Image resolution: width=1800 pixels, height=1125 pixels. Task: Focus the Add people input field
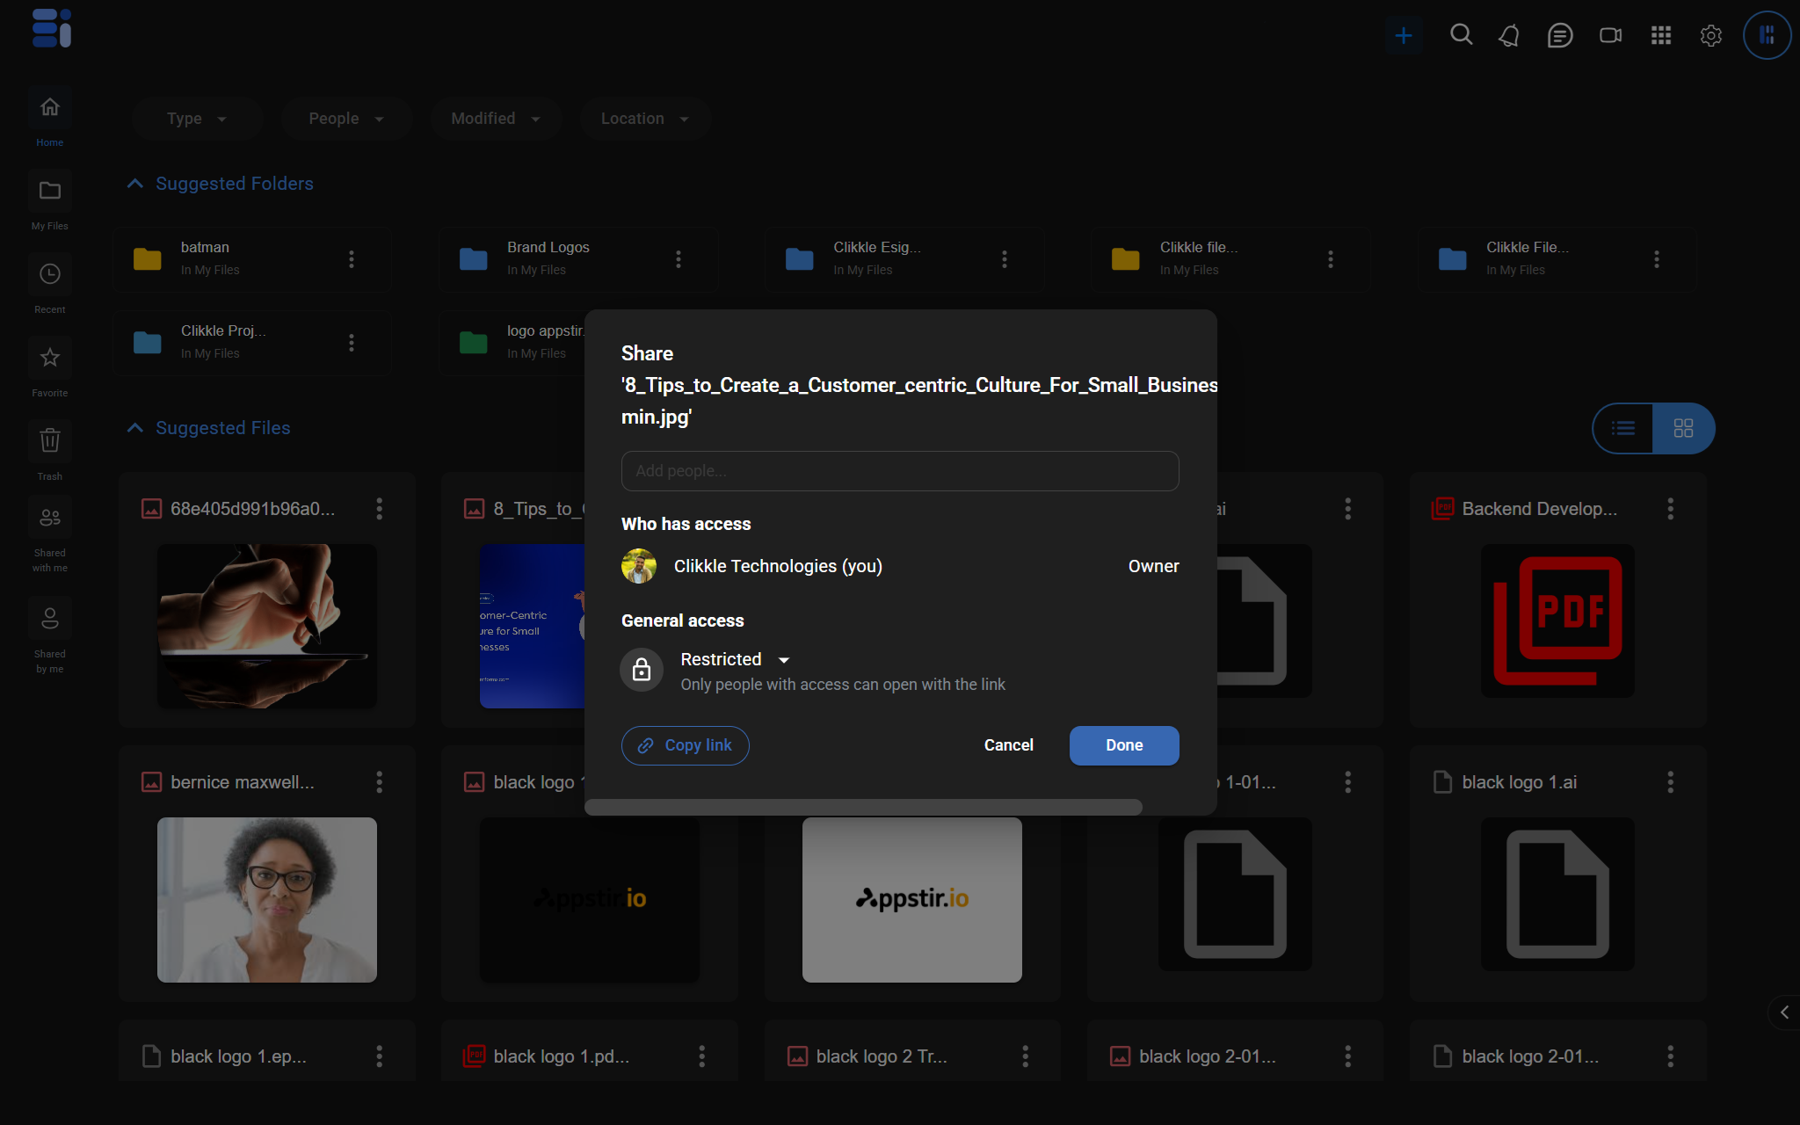tap(899, 471)
